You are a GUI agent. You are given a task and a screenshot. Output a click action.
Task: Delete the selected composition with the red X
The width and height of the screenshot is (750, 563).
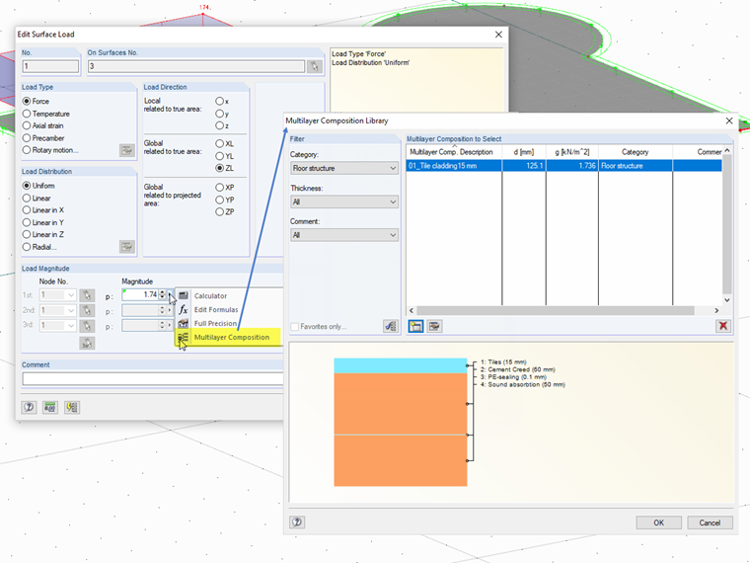pyautogui.click(x=723, y=327)
